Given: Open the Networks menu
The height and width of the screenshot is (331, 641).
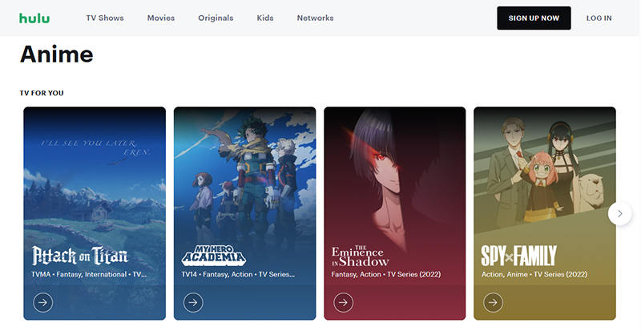Looking at the screenshot, I should (315, 18).
